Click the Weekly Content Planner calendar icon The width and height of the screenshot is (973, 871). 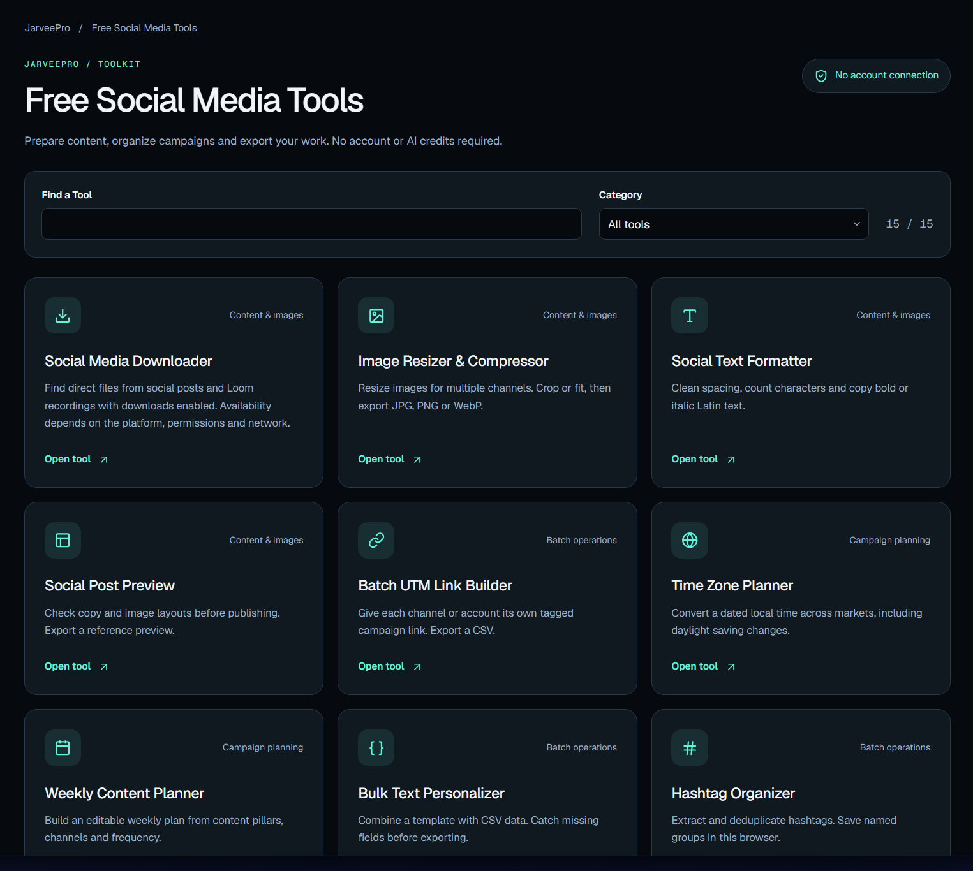[63, 748]
